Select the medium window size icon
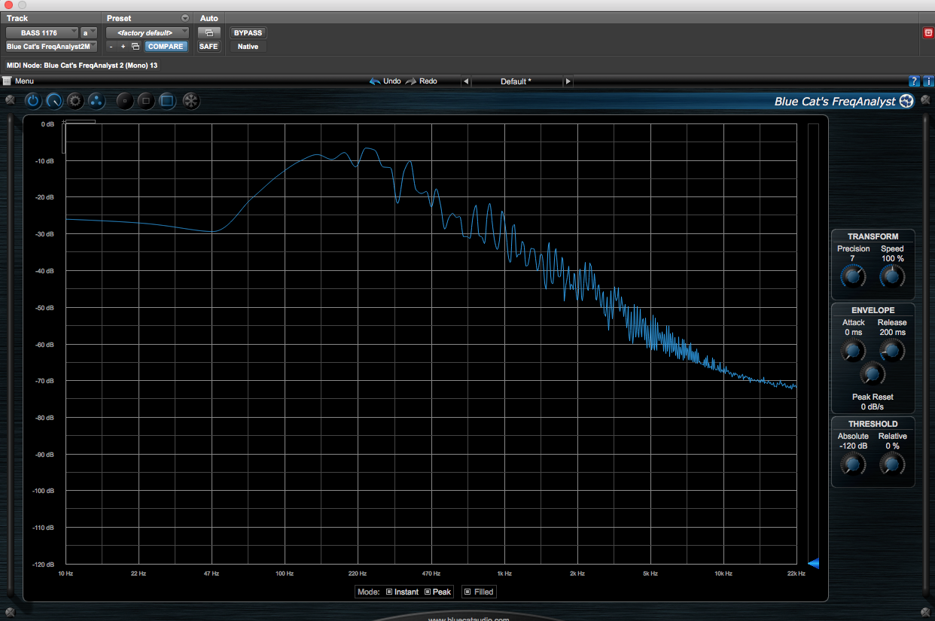This screenshot has height=621, width=935. click(146, 100)
